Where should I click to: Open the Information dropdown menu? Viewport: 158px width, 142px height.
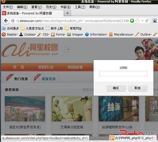[96, 35]
